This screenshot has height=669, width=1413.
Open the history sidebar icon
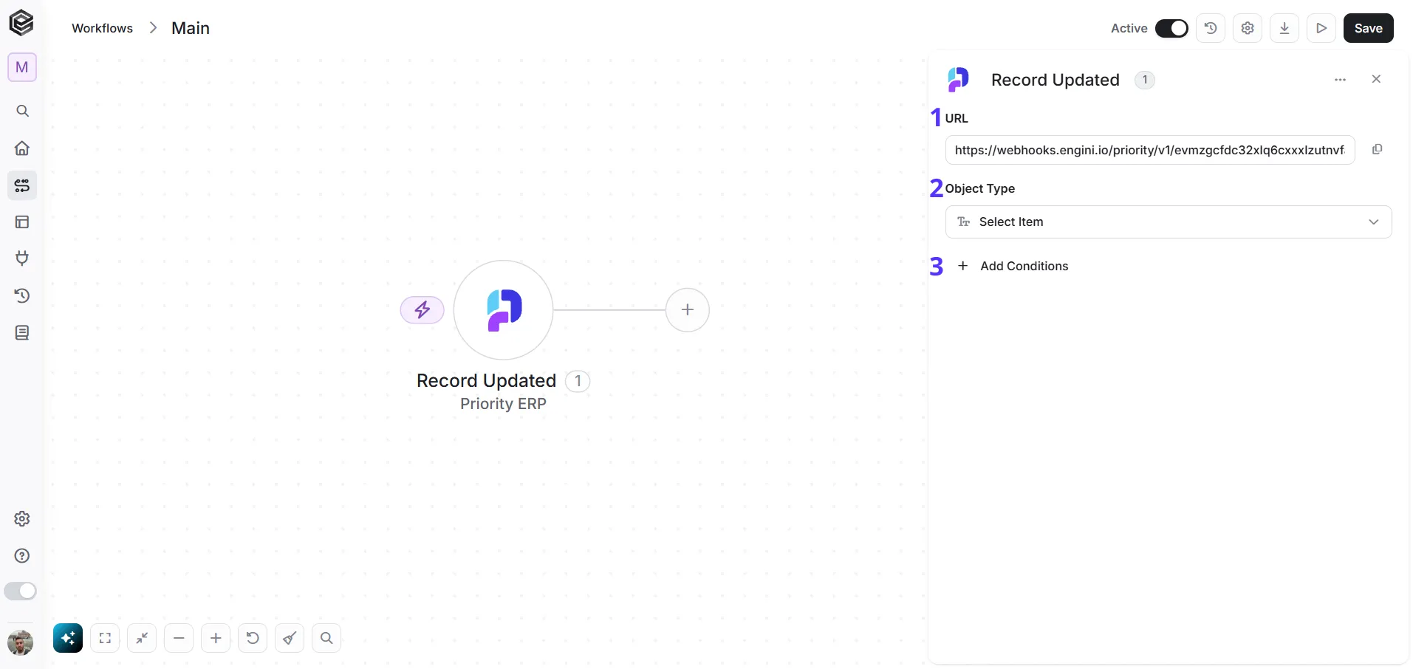click(x=22, y=295)
